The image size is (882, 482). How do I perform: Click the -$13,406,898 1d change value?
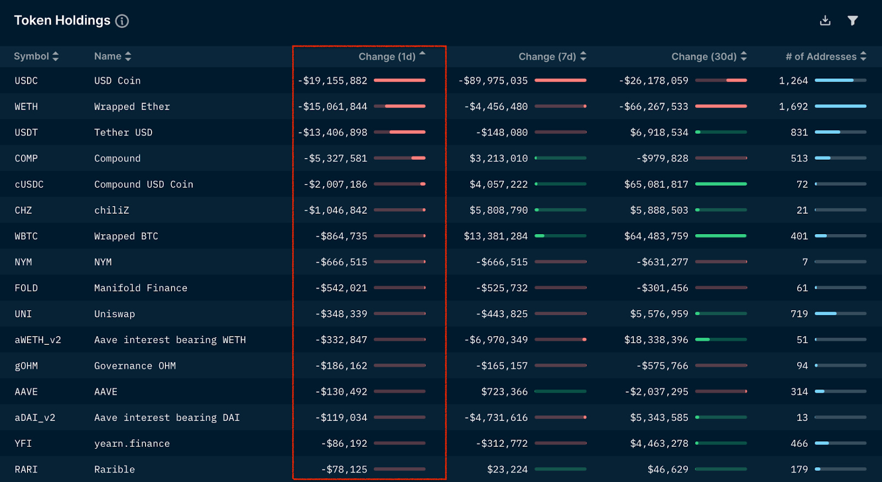[332, 132]
